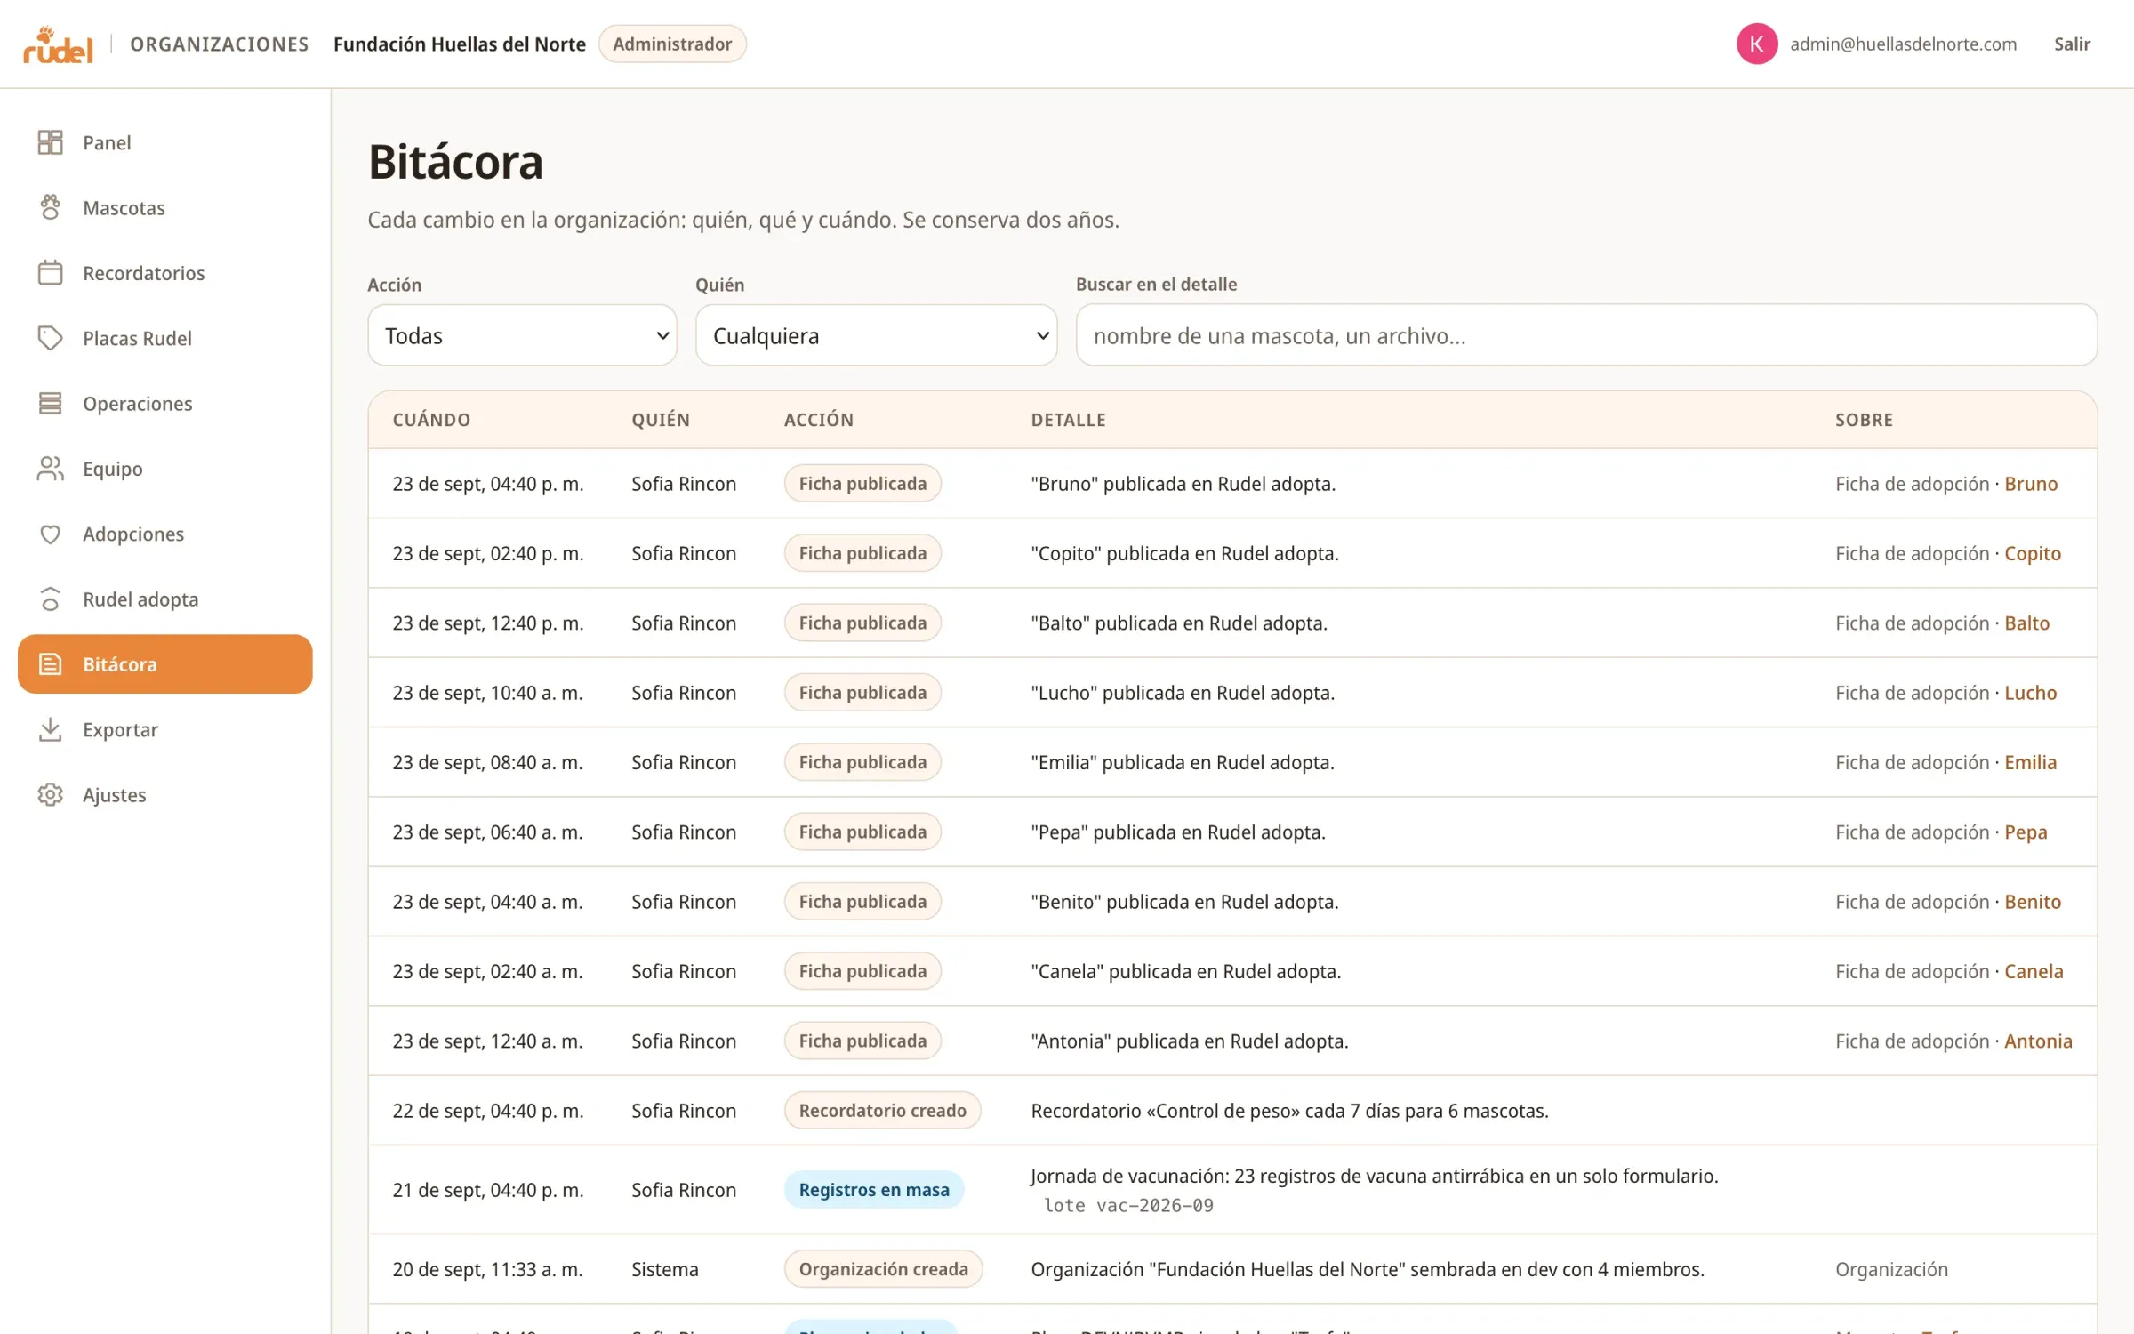Click the Bitácora document icon

point(51,663)
